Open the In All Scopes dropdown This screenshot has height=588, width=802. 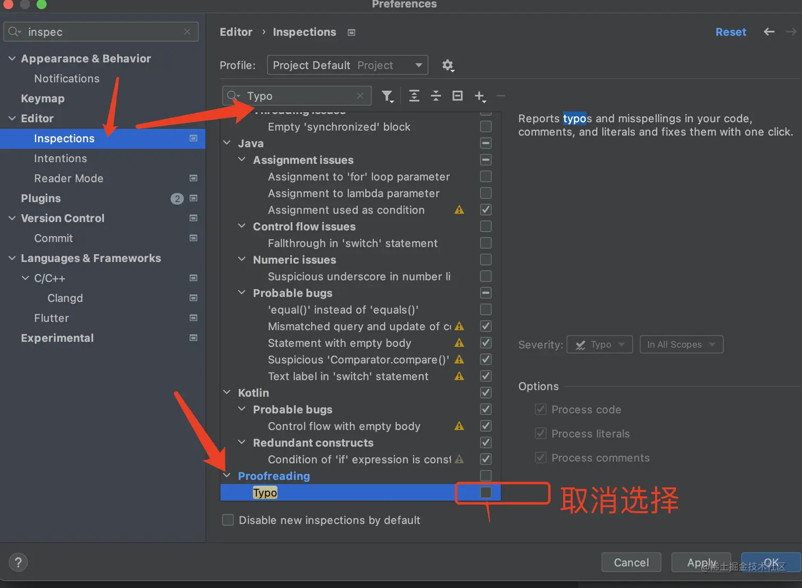[681, 345]
